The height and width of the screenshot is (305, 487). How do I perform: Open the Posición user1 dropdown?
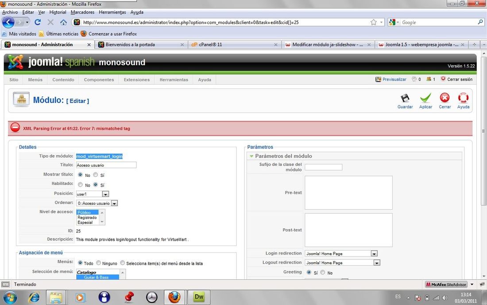click(105, 194)
